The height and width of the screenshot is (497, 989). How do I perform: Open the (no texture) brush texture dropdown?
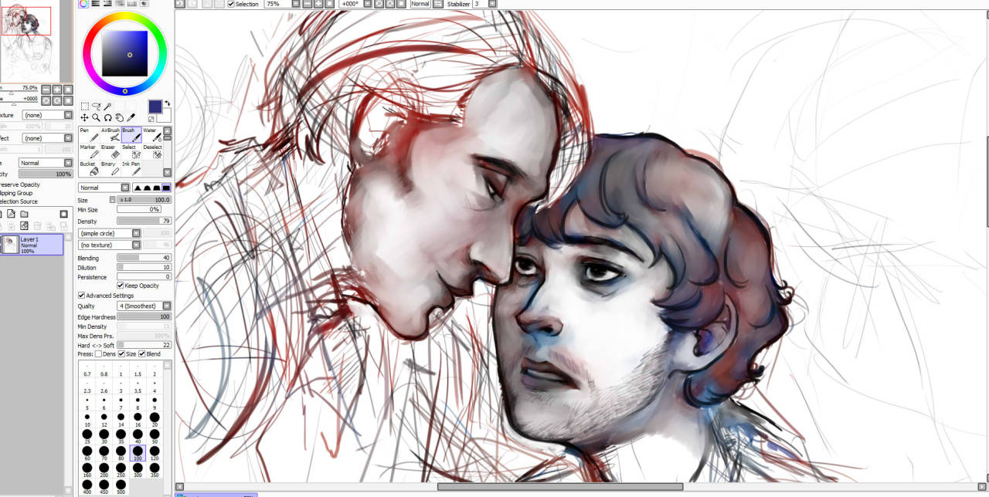110,245
